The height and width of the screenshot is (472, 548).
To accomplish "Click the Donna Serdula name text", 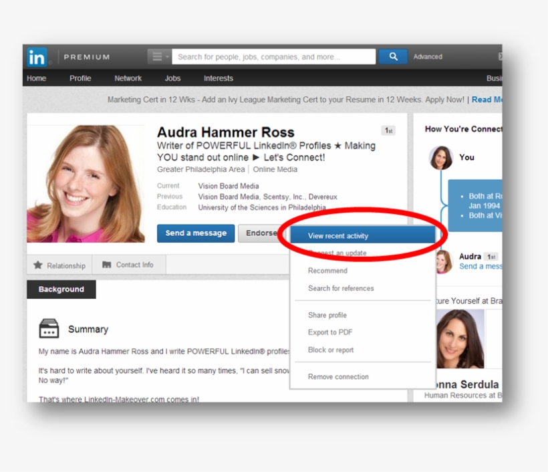I will (468, 384).
